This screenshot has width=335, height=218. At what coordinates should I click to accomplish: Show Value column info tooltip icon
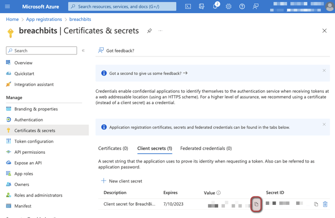218,193
